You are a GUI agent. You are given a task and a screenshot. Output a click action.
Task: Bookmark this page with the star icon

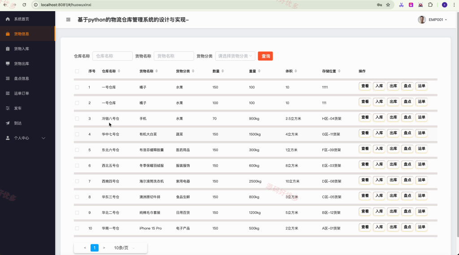[x=388, y=4]
